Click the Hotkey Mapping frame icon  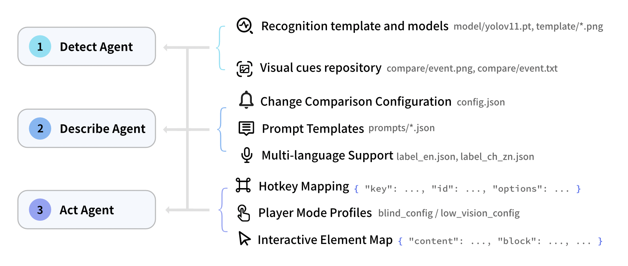tap(243, 185)
